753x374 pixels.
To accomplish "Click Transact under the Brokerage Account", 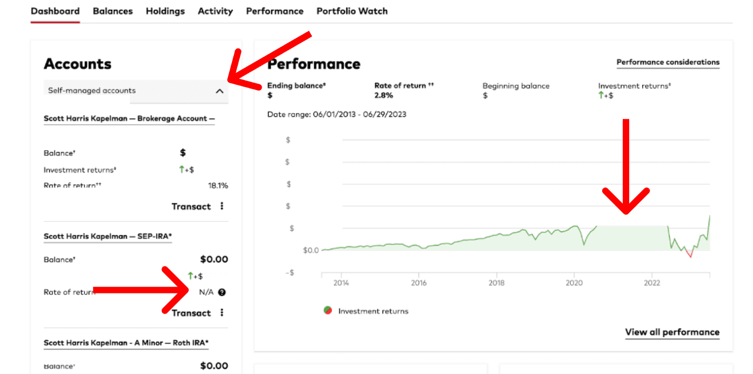I will (191, 206).
